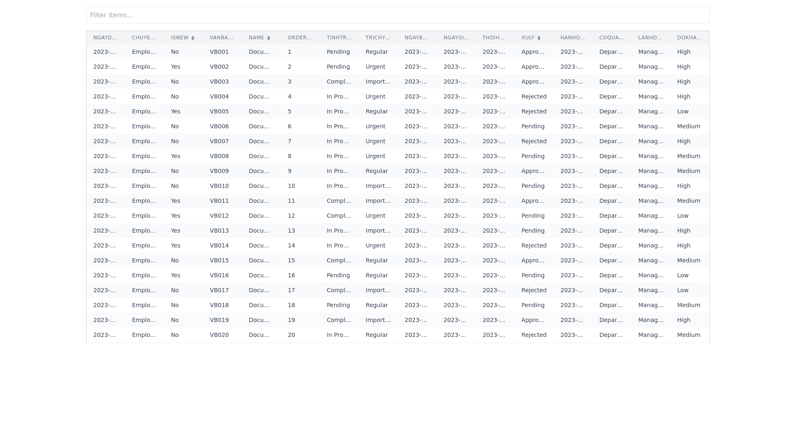The image size is (796, 447).
Task: Click the NGAYD column header
Action: point(105,38)
